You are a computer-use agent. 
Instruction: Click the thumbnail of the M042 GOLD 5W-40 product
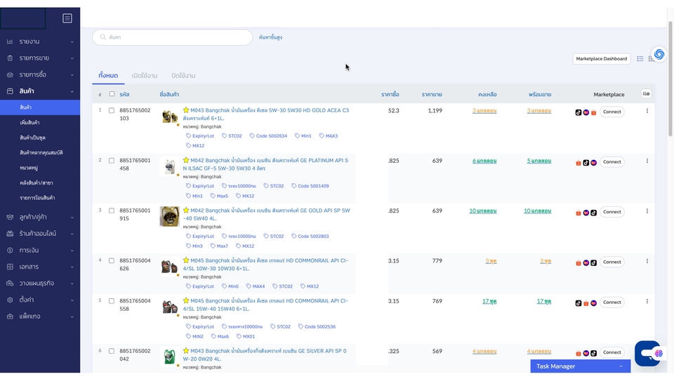click(169, 216)
